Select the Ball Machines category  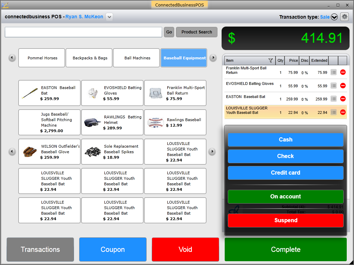pyautogui.click(x=136, y=58)
